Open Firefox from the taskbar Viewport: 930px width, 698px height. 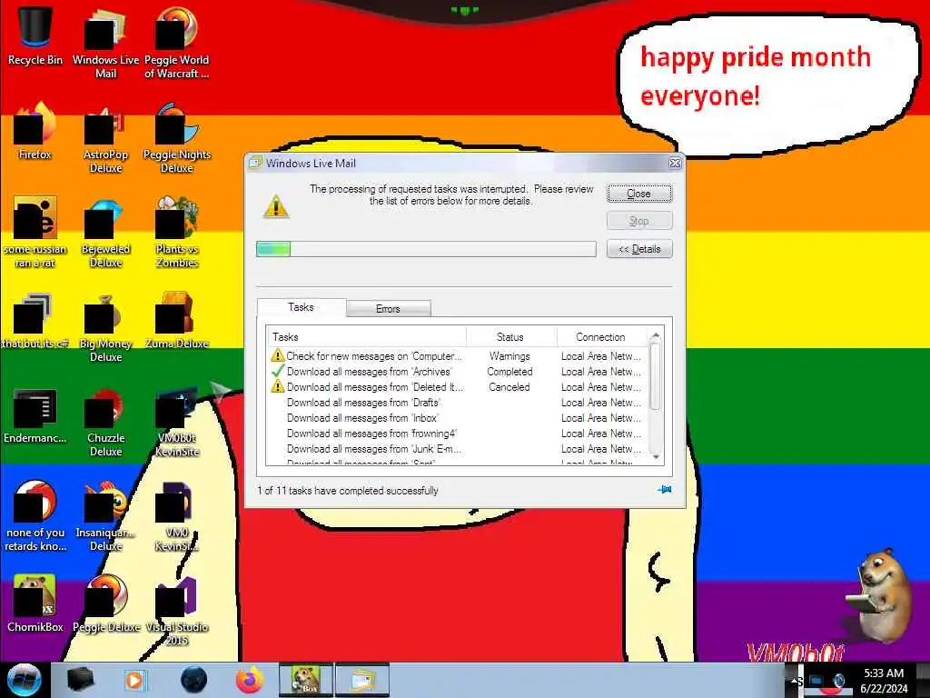pos(250,680)
